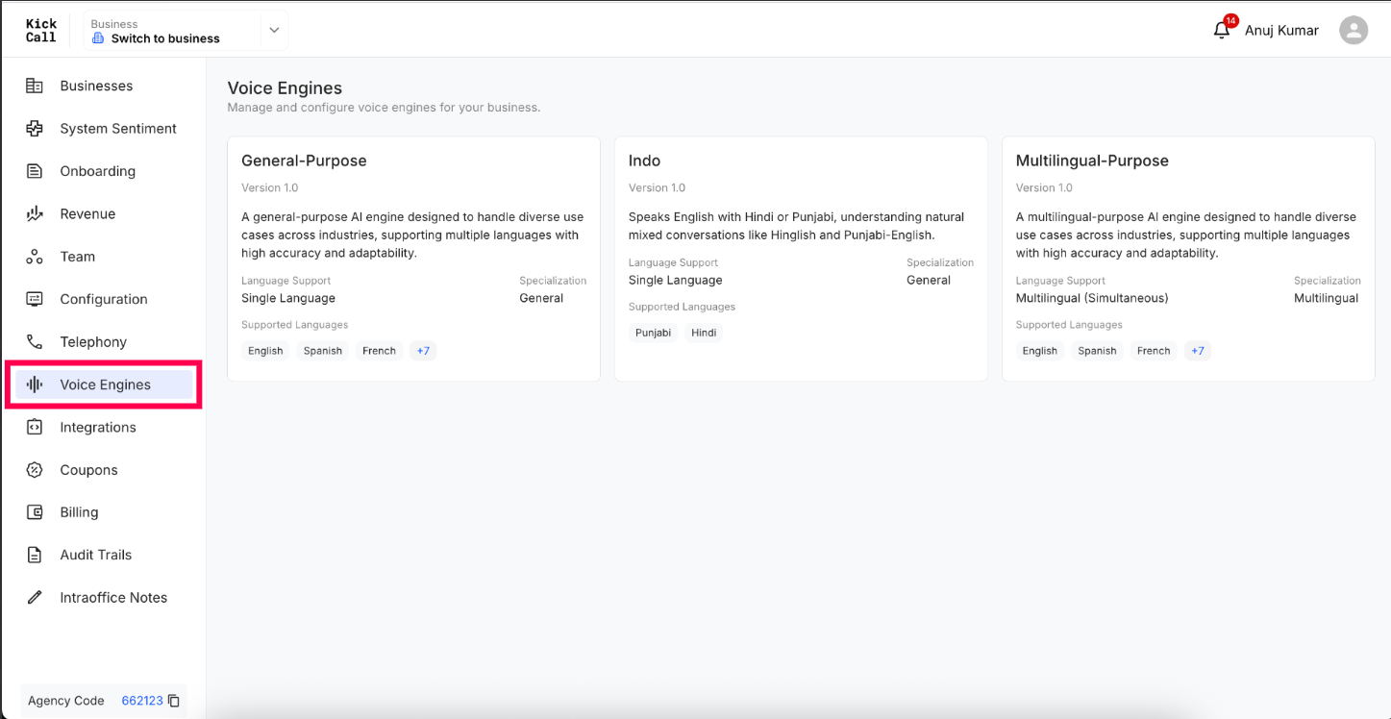This screenshot has height=719, width=1391.
Task: Click the 'Manage and configure voice engines' subtitle
Action: tap(384, 108)
